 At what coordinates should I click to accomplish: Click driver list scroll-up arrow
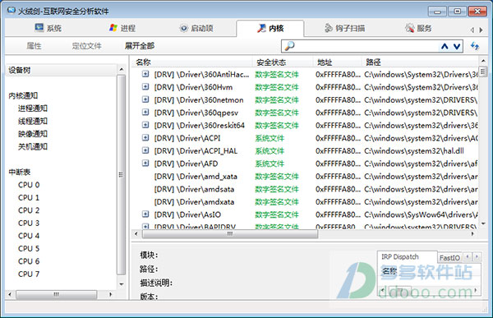tap(483, 61)
